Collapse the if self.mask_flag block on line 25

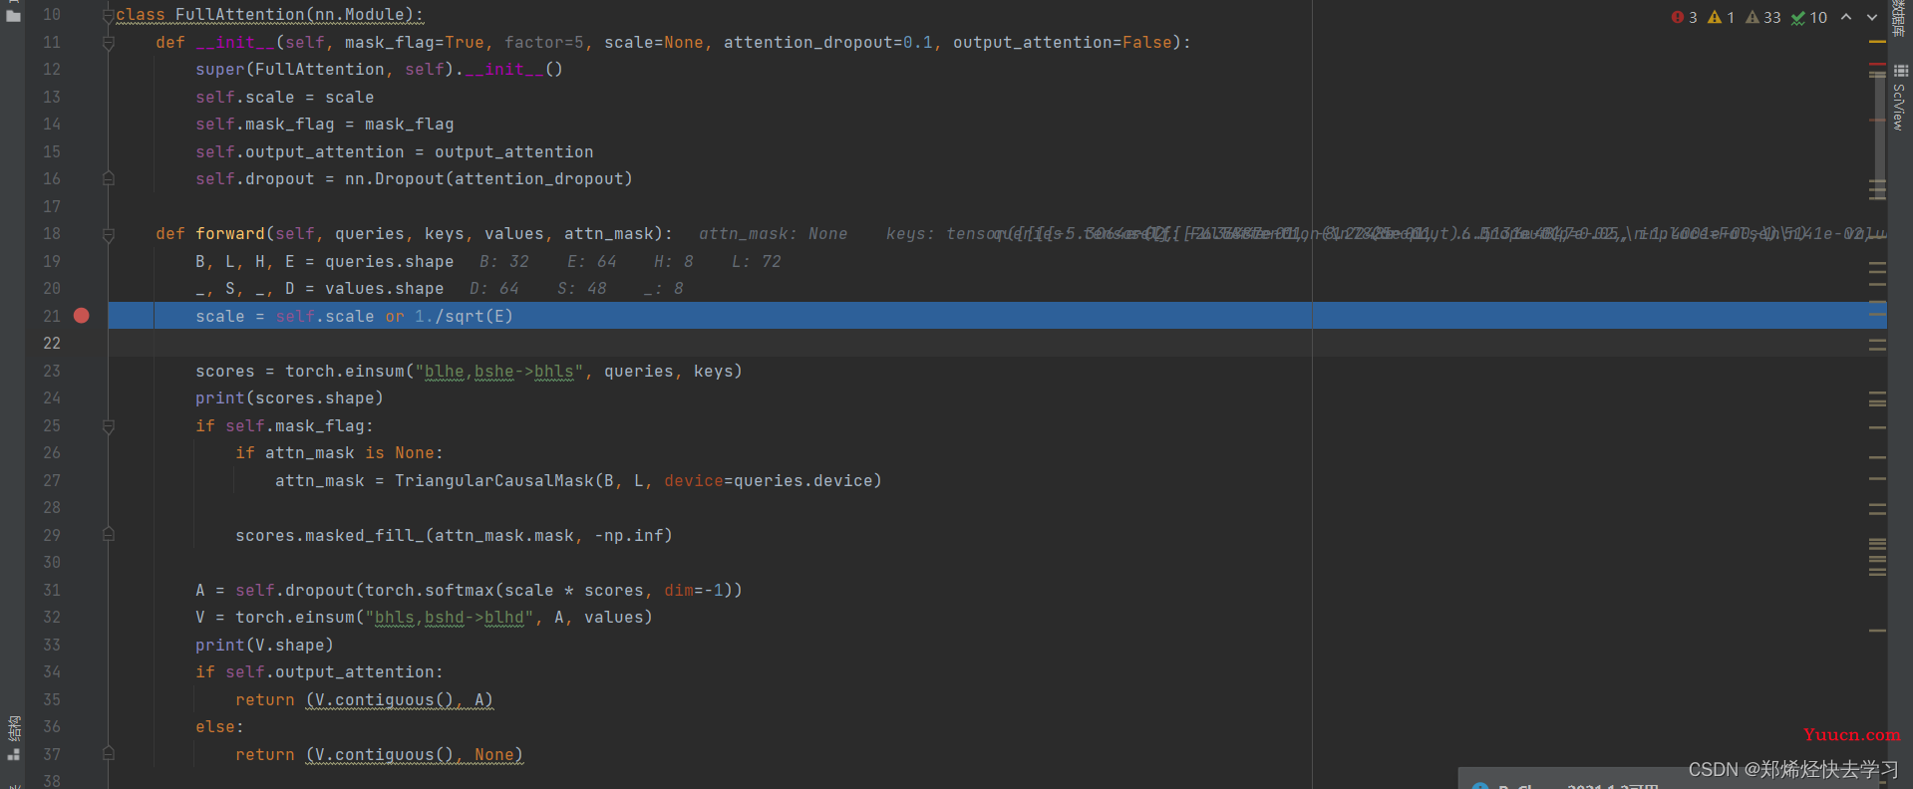click(109, 426)
